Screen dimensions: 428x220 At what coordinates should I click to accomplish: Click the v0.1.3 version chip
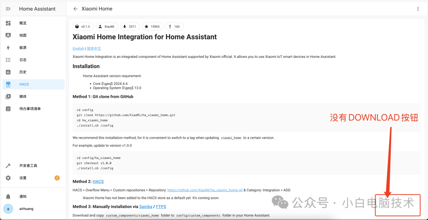click(x=83, y=27)
